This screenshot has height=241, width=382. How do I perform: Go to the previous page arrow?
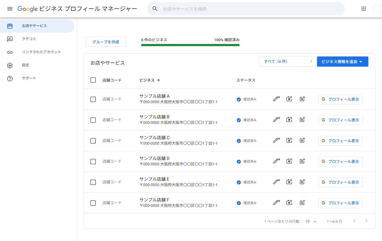[354, 221]
